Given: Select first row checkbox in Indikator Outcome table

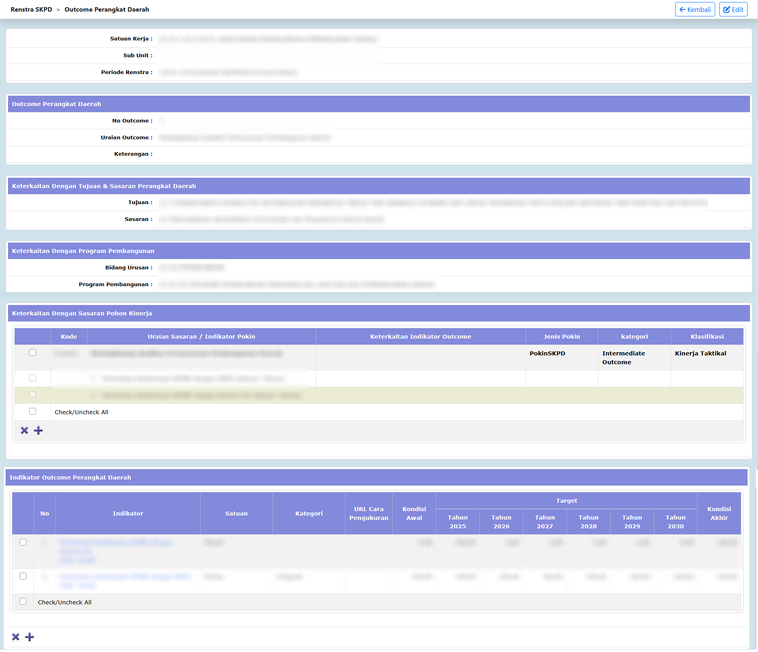Looking at the screenshot, I should point(23,542).
